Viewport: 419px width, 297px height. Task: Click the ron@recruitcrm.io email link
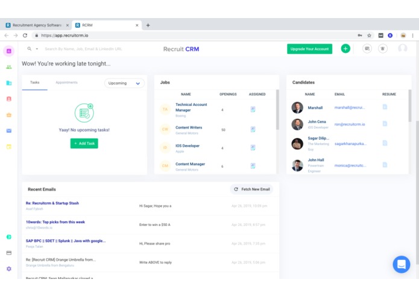(x=350, y=124)
